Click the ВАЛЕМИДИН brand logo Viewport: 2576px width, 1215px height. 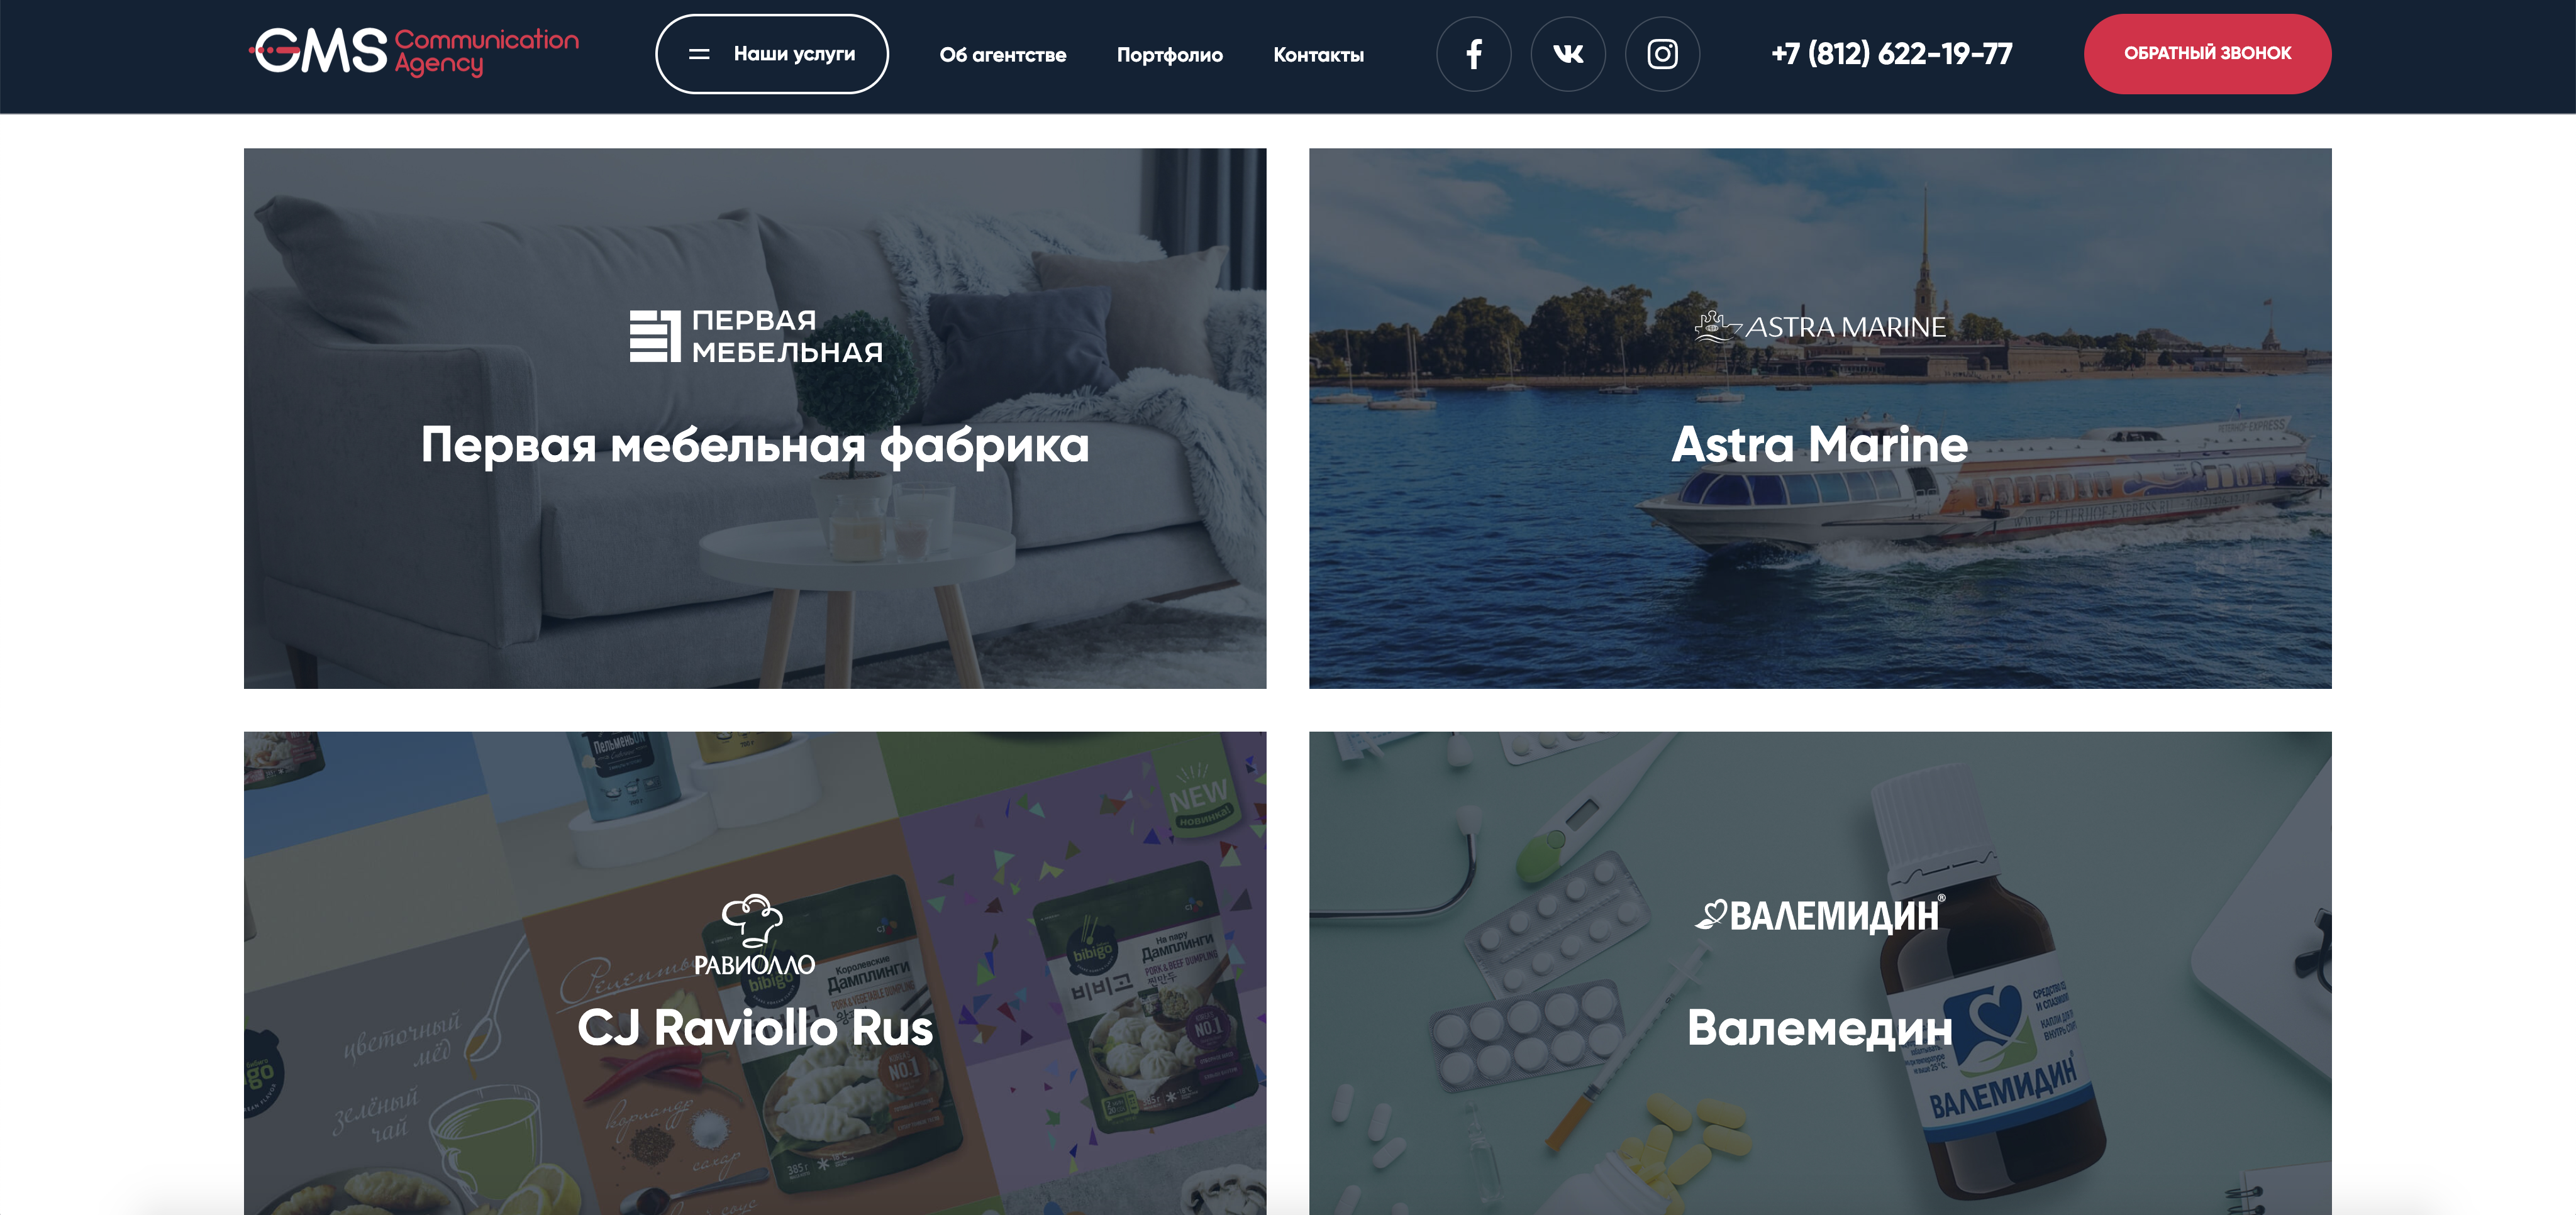(1820, 915)
